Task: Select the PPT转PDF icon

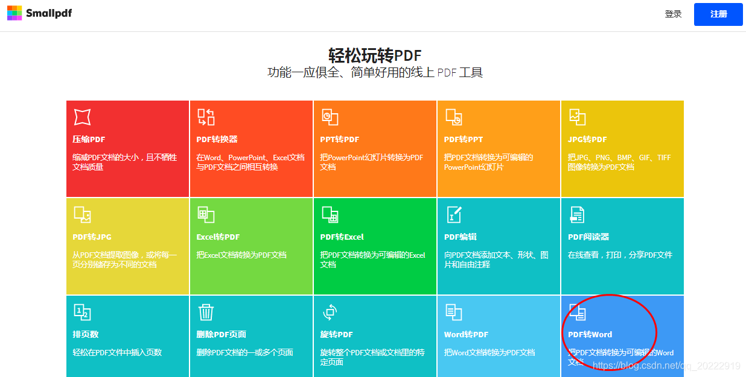Action: point(330,117)
